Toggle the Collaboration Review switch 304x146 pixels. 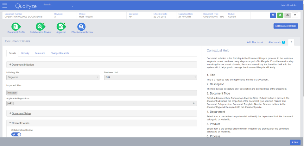tap(16, 134)
